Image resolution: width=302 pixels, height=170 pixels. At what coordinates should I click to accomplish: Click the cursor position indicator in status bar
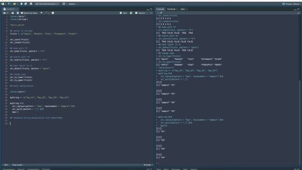6,165
